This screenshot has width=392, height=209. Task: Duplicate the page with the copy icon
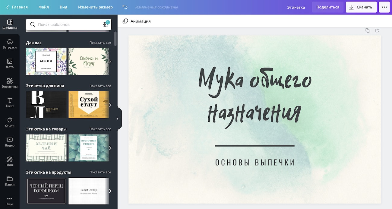367,30
